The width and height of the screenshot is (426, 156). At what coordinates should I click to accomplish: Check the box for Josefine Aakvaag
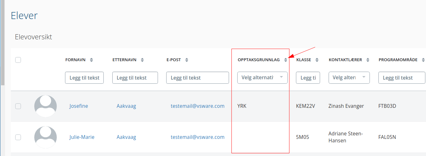tap(18, 106)
